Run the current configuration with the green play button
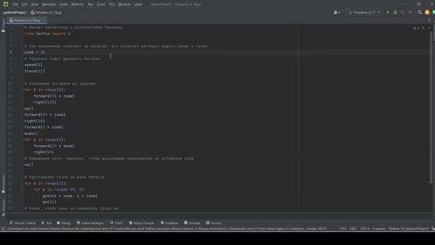This screenshot has height=245, width=435. [x=388, y=12]
